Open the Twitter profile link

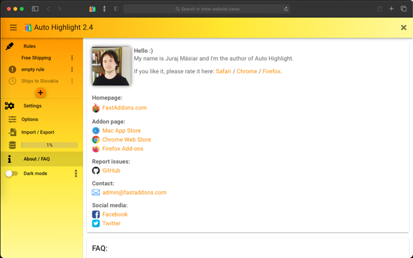(111, 223)
